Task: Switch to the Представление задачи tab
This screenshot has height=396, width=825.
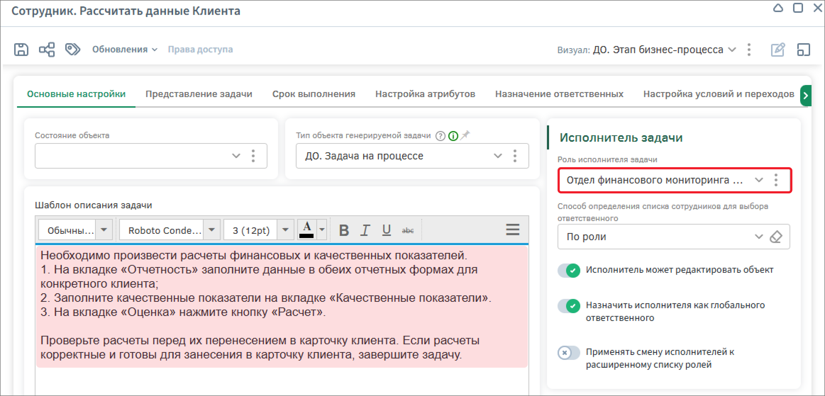Action: pos(199,94)
